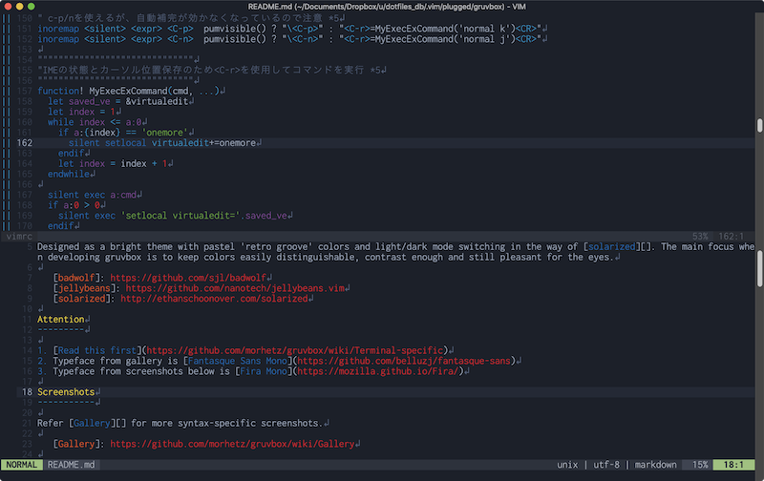Click the Terminal-specific wiki URL
Image resolution: width=764 pixels, height=481 pixels.
pos(295,350)
